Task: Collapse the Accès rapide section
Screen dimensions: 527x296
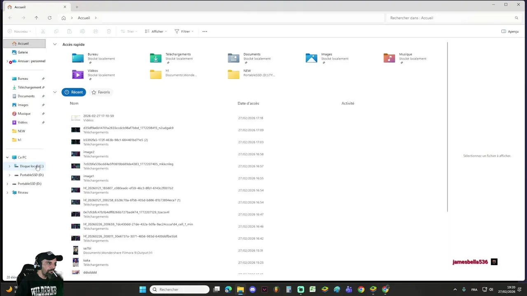Action: pyautogui.click(x=55, y=44)
